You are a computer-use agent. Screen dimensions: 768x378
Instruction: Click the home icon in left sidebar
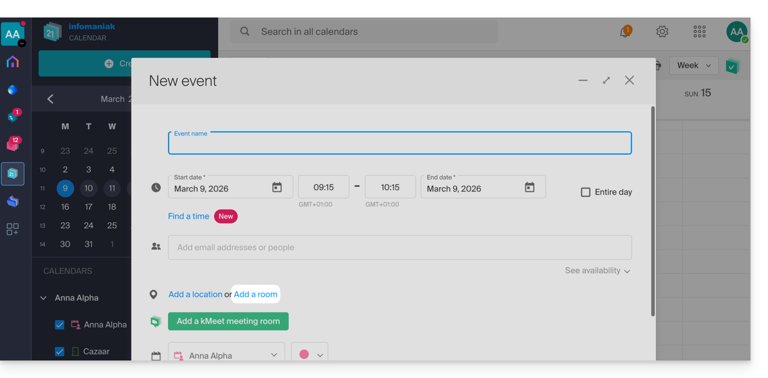[12, 62]
